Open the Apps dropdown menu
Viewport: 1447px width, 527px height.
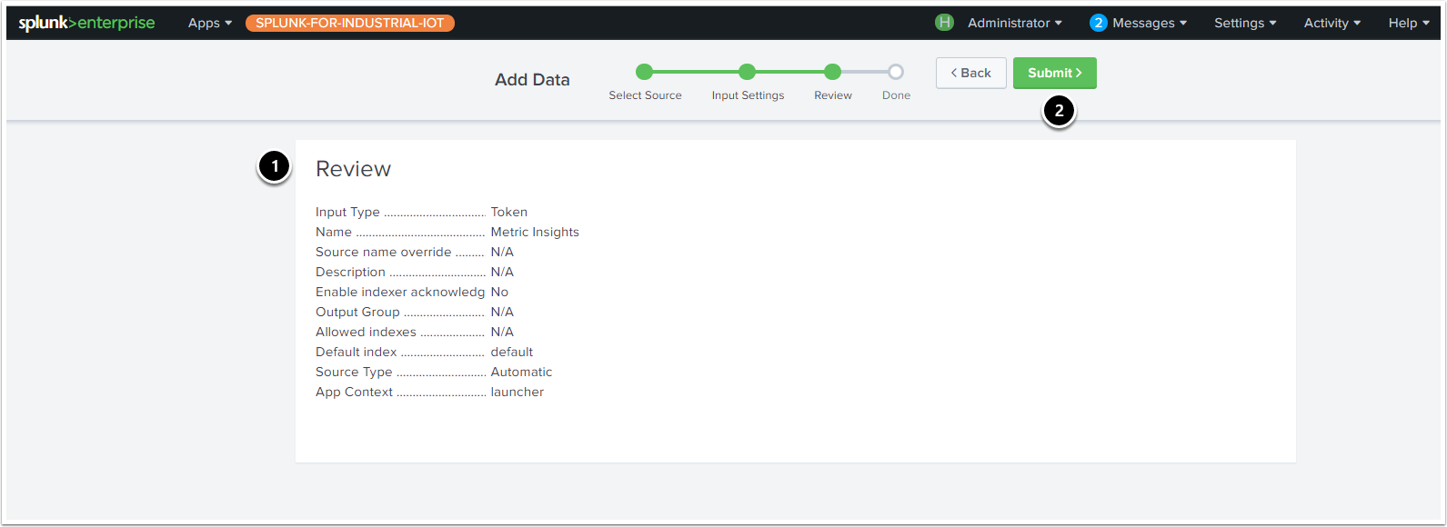click(210, 23)
